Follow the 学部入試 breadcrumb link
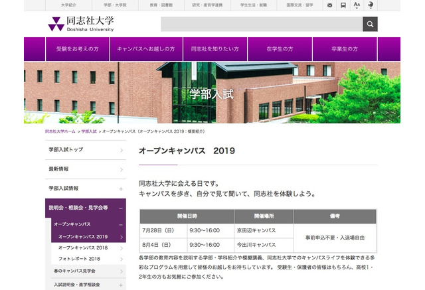 (x=89, y=131)
